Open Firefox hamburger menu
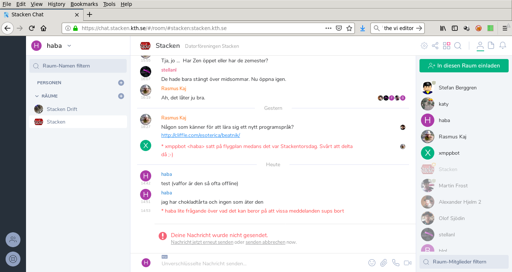Screen dimensions: 512x272 (505, 28)
